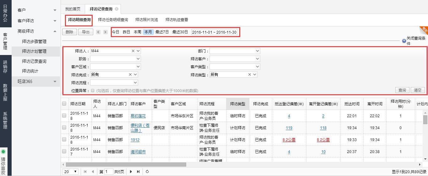This screenshot has width=428, height=176.
Task: Go to the next page of results
Action: click(x=131, y=172)
